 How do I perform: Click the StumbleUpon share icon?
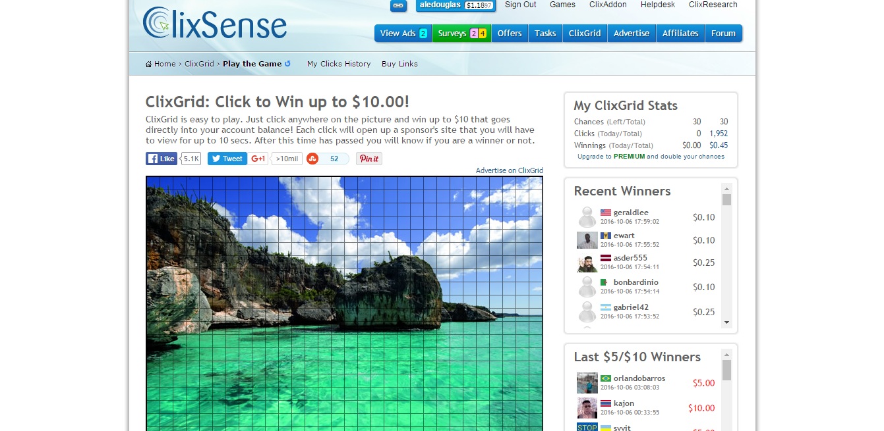click(x=312, y=159)
